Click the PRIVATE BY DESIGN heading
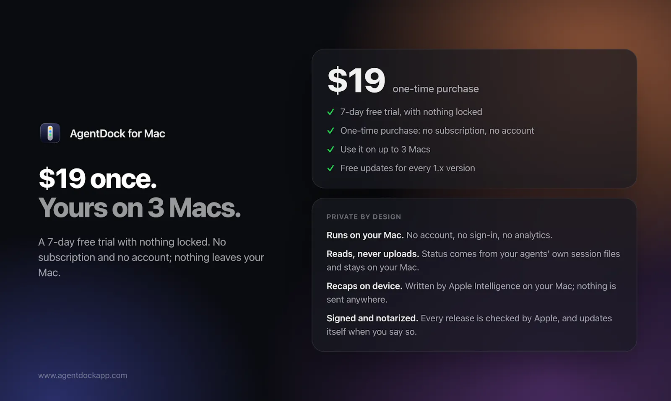The image size is (671, 401). (x=364, y=217)
